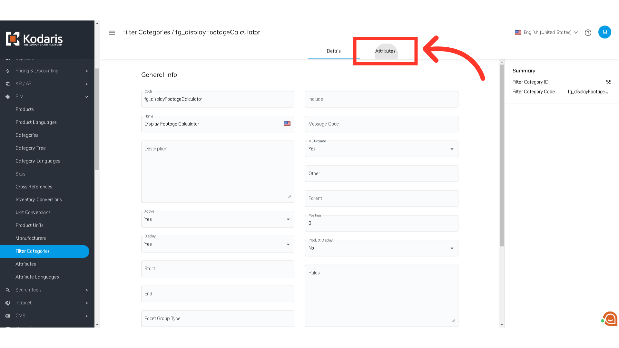Click the Search Tools magnifier icon
This screenshot has height=348, width=619.
tap(8, 290)
